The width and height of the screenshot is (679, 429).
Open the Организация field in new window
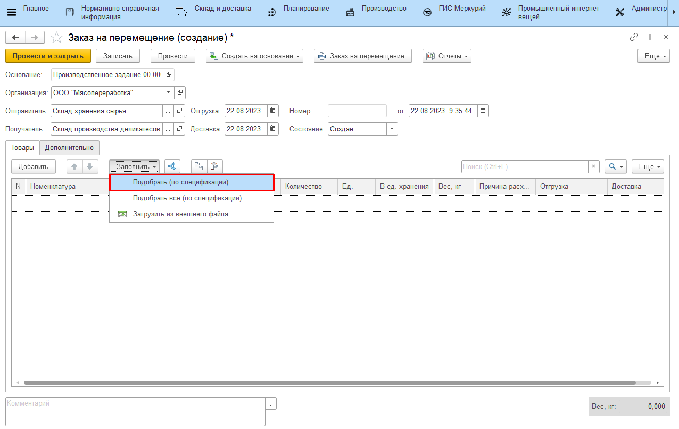(180, 93)
